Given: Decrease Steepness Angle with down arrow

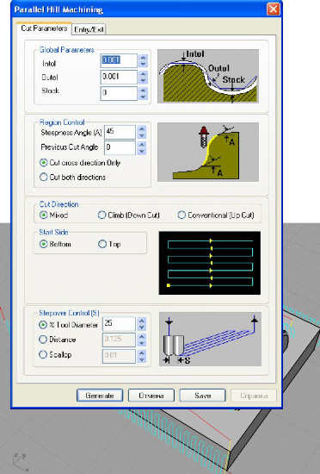Looking at the screenshot, I should 141,135.
